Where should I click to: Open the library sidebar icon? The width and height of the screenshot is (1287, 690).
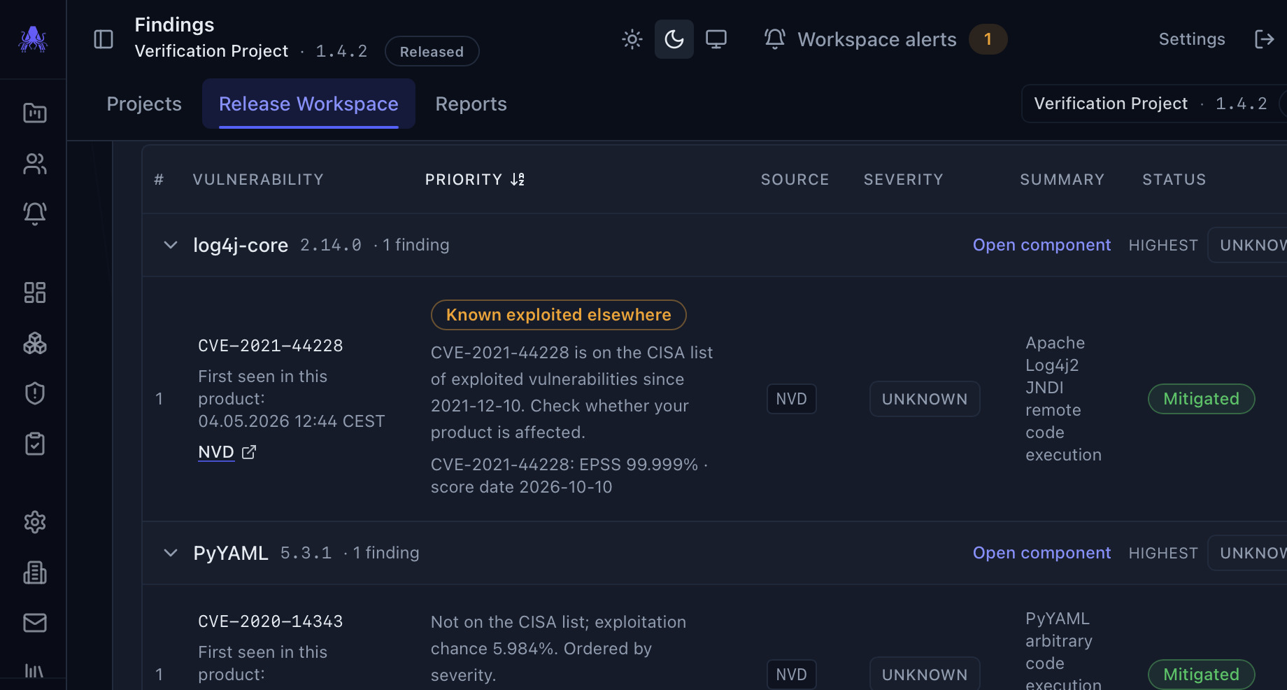35,670
